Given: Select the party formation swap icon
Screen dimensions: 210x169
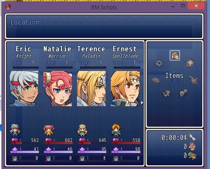Looking at the screenshot, I should click(x=166, y=93).
